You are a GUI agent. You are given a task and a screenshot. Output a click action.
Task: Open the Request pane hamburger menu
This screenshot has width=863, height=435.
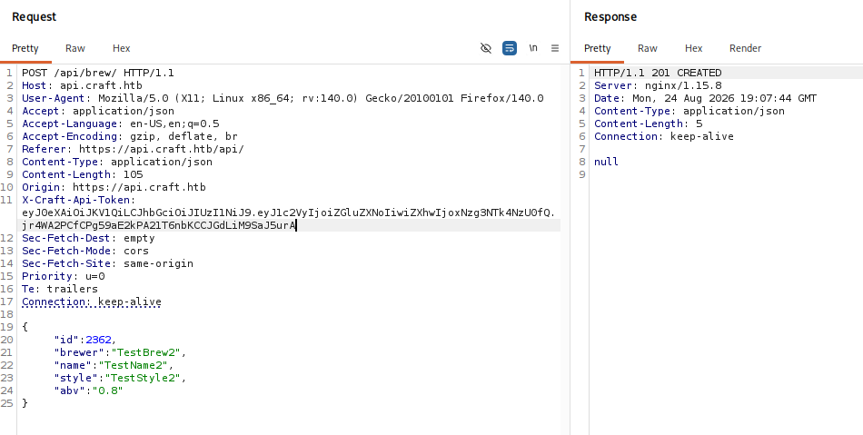555,48
